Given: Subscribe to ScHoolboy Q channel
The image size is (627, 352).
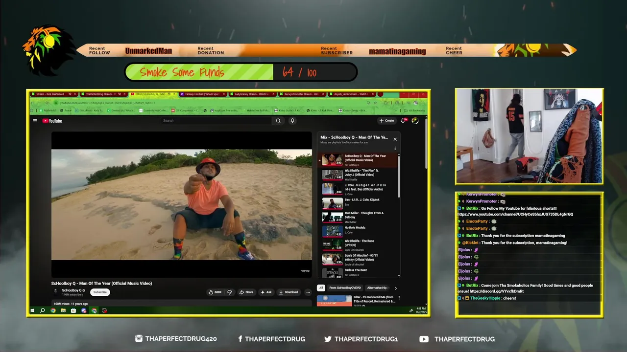Looking at the screenshot, I should [x=100, y=292].
